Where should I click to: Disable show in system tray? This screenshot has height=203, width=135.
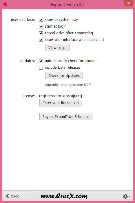[41, 20]
